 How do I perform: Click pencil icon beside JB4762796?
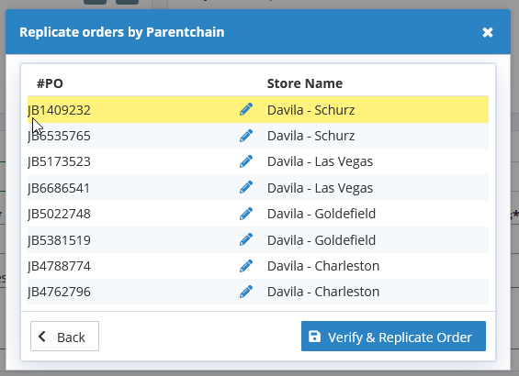(246, 292)
